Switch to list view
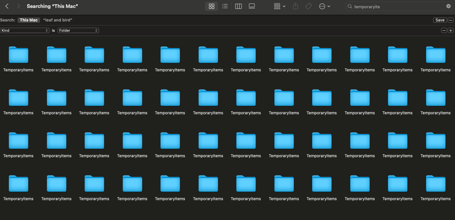The image size is (455, 220). [x=225, y=6]
